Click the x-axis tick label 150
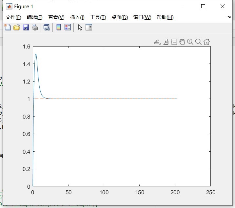The image size is (235, 208). click(x=140, y=192)
